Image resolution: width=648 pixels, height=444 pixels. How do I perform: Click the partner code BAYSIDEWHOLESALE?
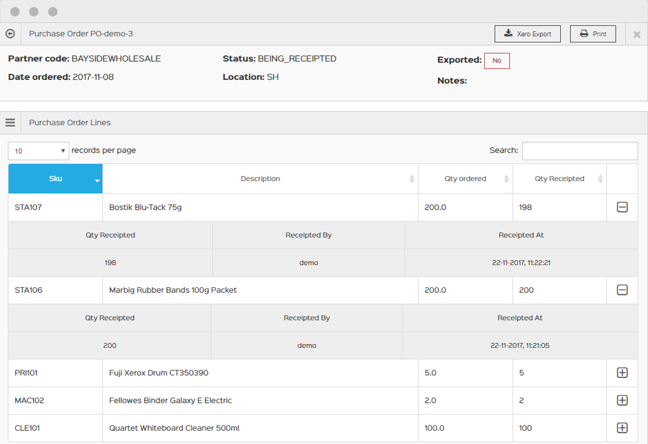116,58
